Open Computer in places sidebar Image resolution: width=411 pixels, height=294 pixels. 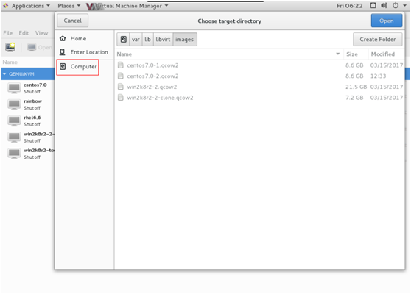tap(77, 67)
